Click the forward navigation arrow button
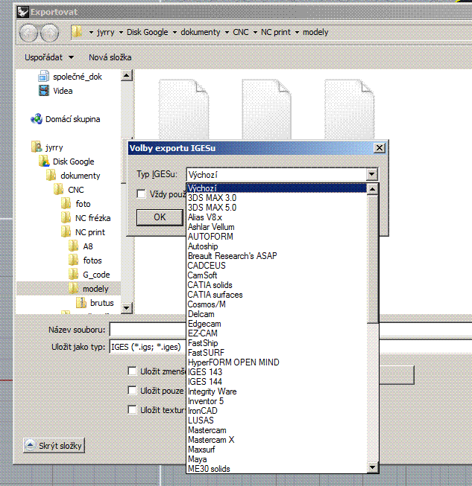The height and width of the screenshot is (486, 472). tap(50, 33)
